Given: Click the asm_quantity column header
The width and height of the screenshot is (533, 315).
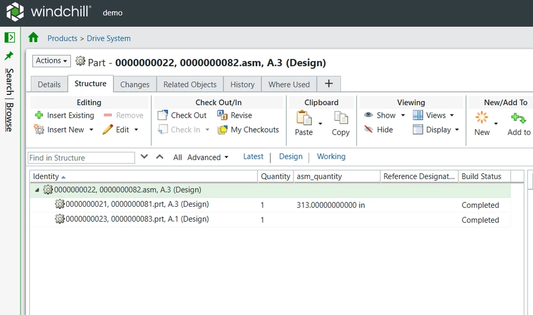Looking at the screenshot, I should pyautogui.click(x=337, y=176).
